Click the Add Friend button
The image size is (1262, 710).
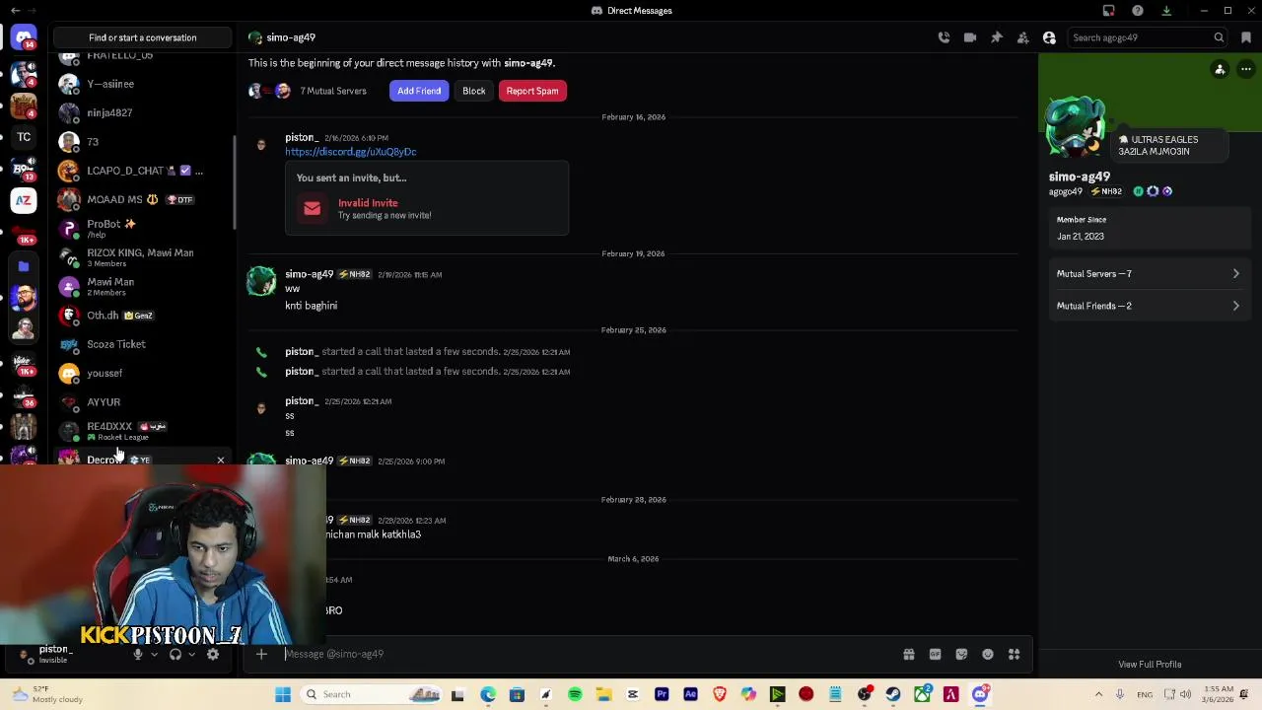[419, 91]
